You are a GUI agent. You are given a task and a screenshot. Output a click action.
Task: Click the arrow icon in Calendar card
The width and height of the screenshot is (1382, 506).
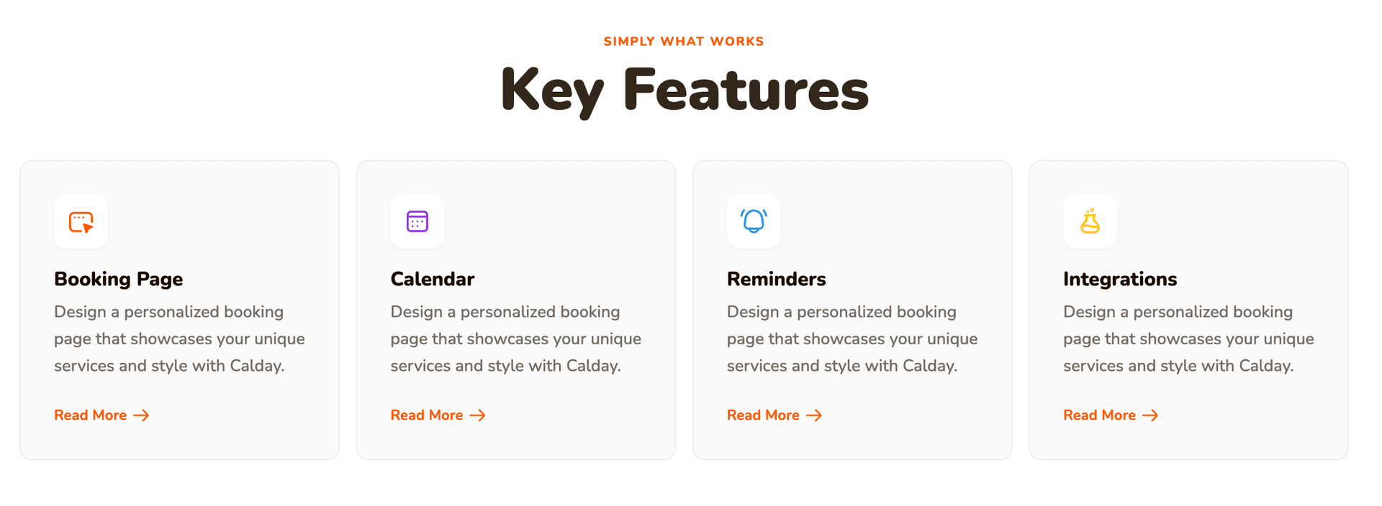pos(477,415)
